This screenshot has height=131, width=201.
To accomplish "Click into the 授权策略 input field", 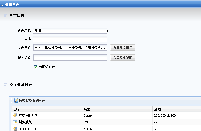I will 70,57.
